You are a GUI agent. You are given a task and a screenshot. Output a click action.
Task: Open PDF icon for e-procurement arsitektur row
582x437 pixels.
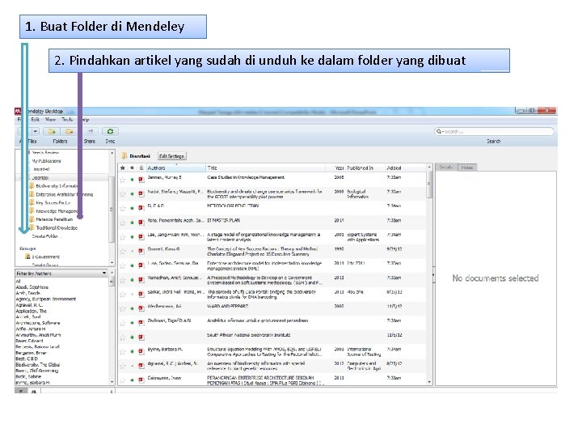(x=141, y=323)
